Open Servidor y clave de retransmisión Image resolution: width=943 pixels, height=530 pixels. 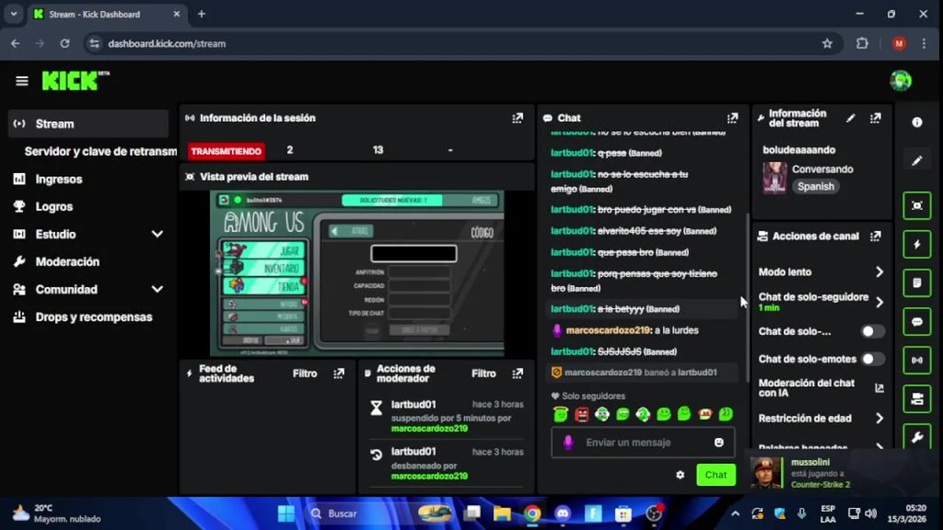point(100,152)
